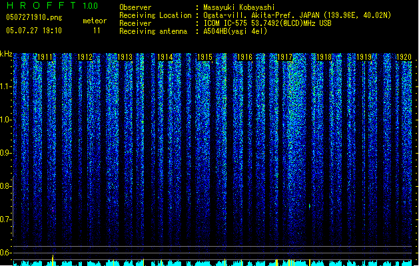Click the green meteor echo spot below 1918
The width and height of the screenshot is (419, 266).
coord(310,206)
